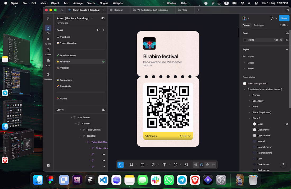
Task: Expand the Mobile text styles group
Action: [245, 63]
